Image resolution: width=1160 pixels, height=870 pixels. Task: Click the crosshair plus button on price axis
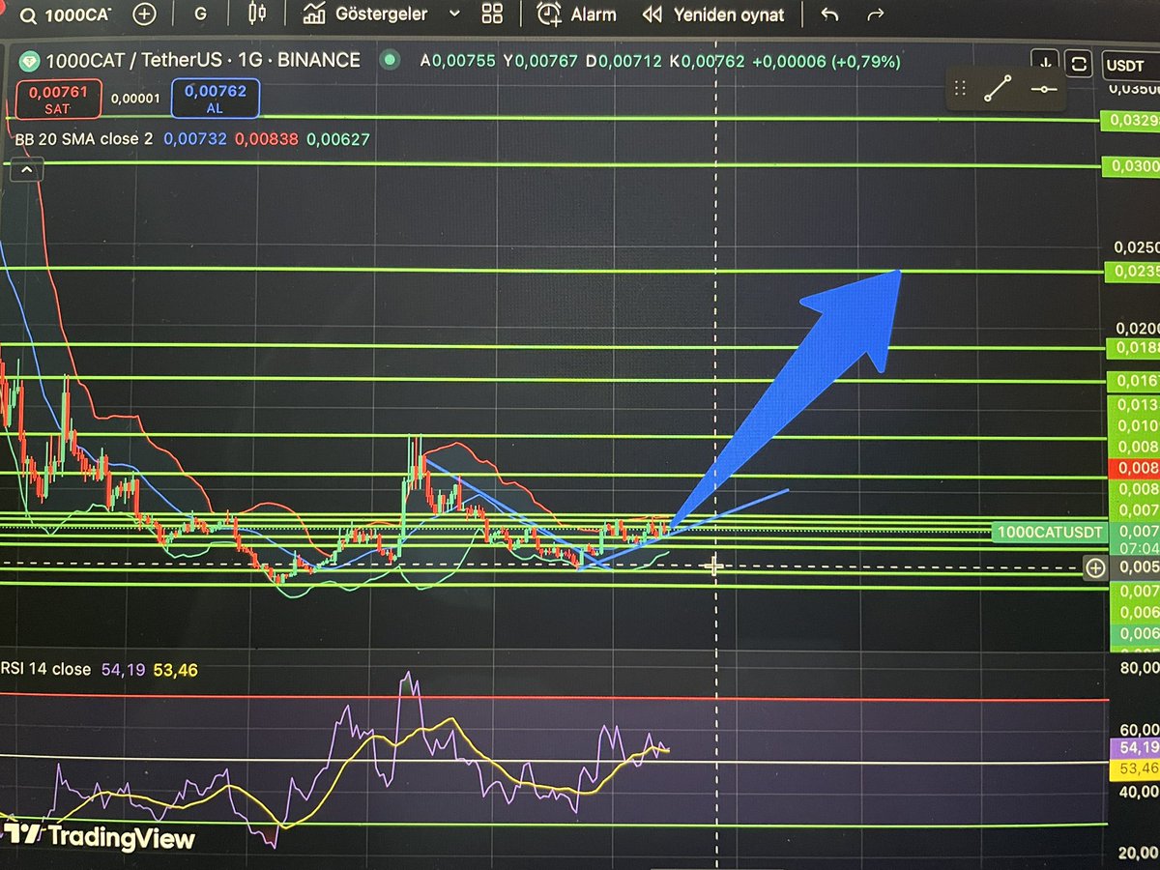[1094, 568]
